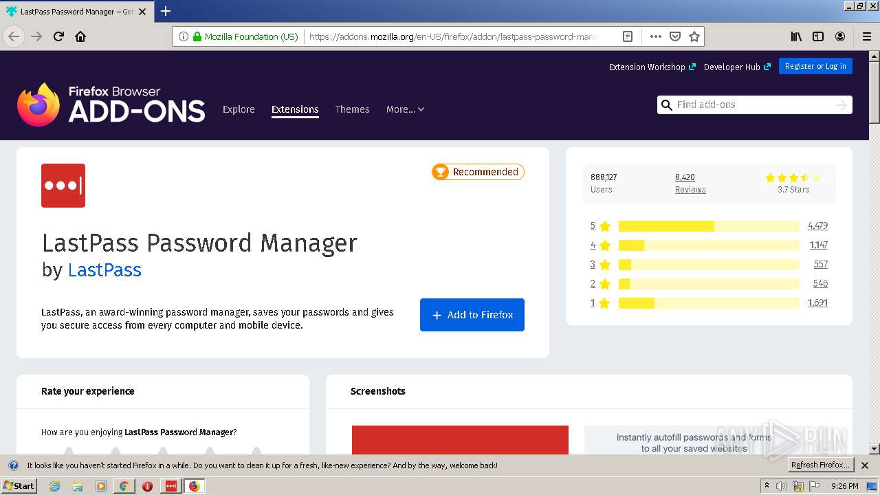Submit search with the arrow icon
The image size is (880, 495).
841,104
